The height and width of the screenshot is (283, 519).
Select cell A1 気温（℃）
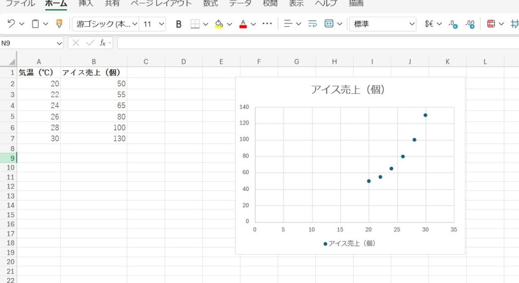[x=39, y=72]
